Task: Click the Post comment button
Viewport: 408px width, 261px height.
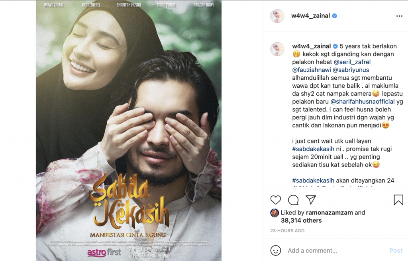Action: (396, 250)
